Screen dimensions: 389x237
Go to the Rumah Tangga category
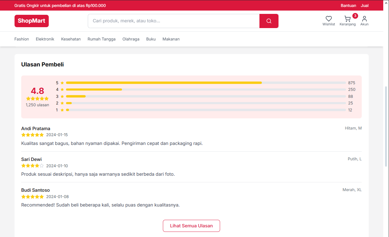point(101,39)
